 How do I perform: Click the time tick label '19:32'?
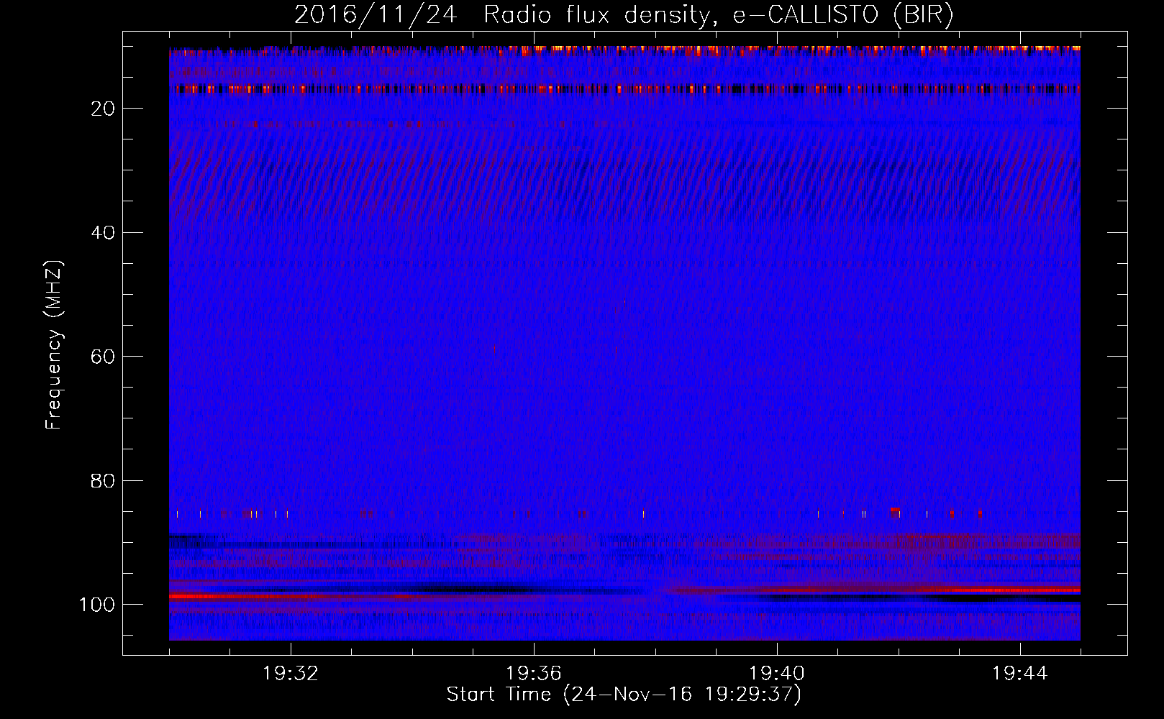click(x=291, y=674)
